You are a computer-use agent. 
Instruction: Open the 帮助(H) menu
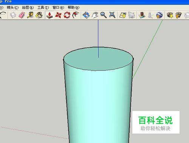[x=73, y=8]
